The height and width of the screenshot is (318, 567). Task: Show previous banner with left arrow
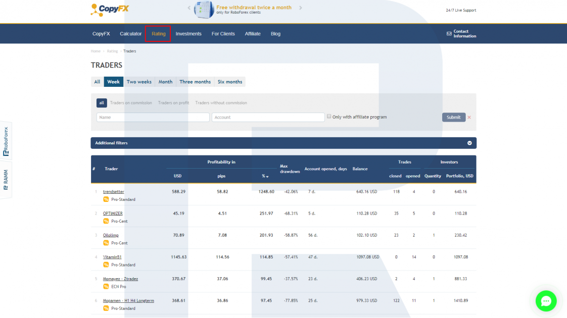(x=189, y=8)
